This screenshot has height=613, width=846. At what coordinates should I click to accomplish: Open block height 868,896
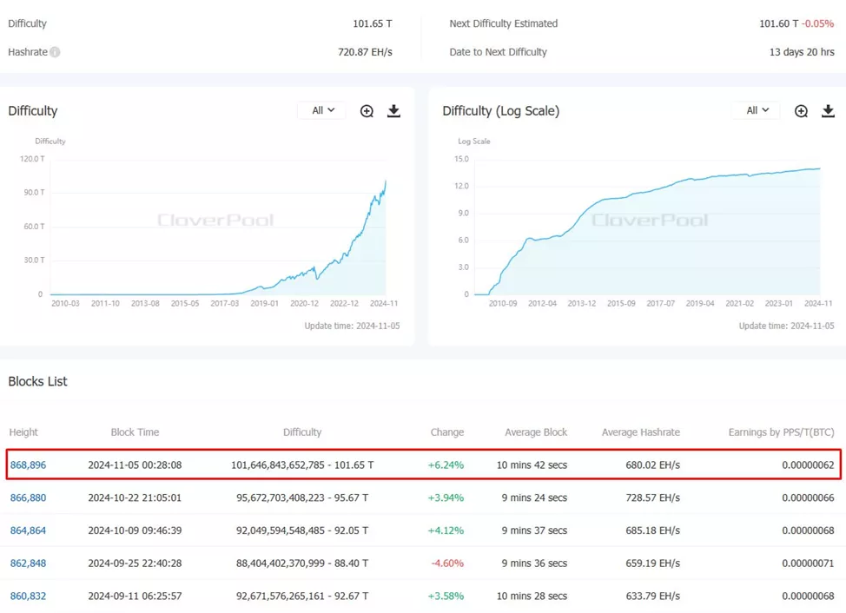(x=28, y=465)
